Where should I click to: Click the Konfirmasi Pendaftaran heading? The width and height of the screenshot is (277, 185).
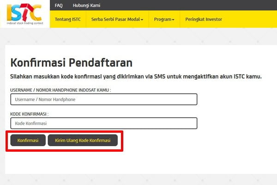point(72,63)
